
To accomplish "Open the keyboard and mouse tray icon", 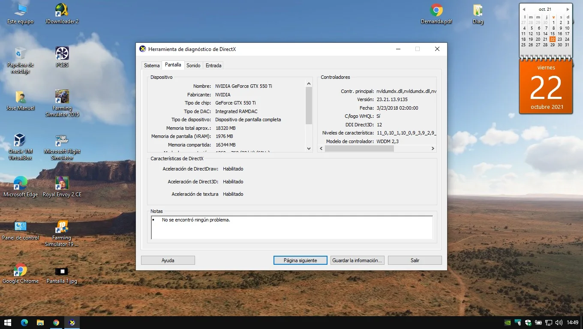I will 518,323.
